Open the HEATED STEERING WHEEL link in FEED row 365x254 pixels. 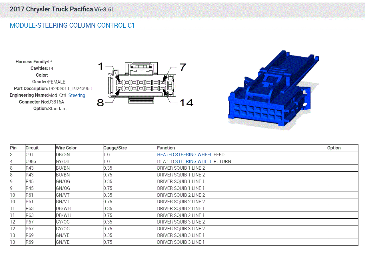(x=185, y=155)
